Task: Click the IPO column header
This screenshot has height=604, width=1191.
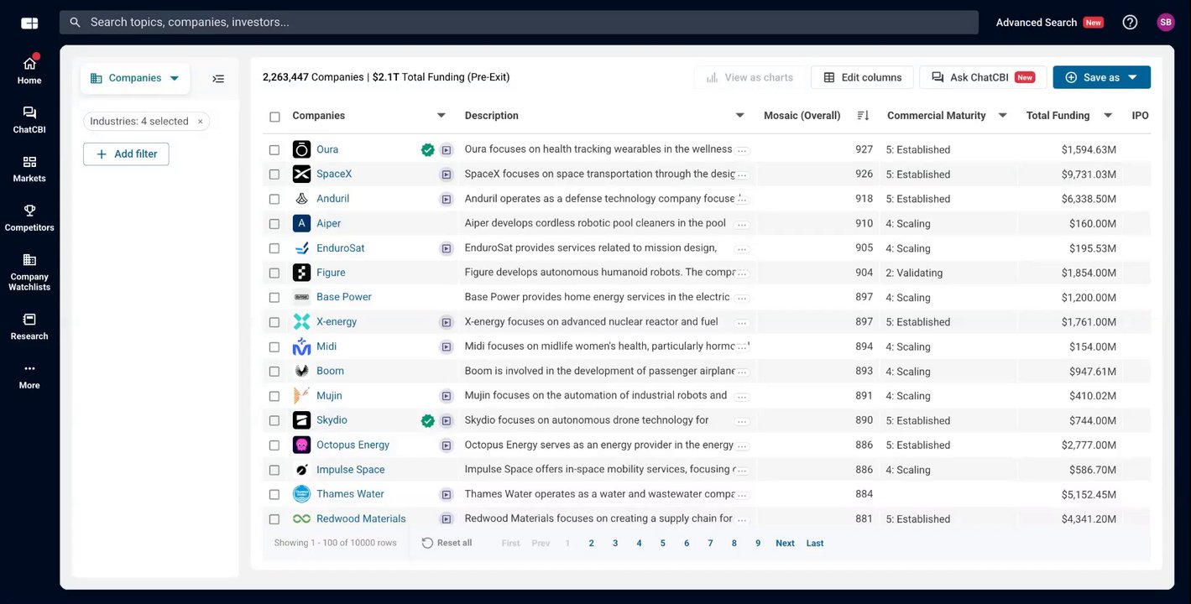Action: point(1140,116)
